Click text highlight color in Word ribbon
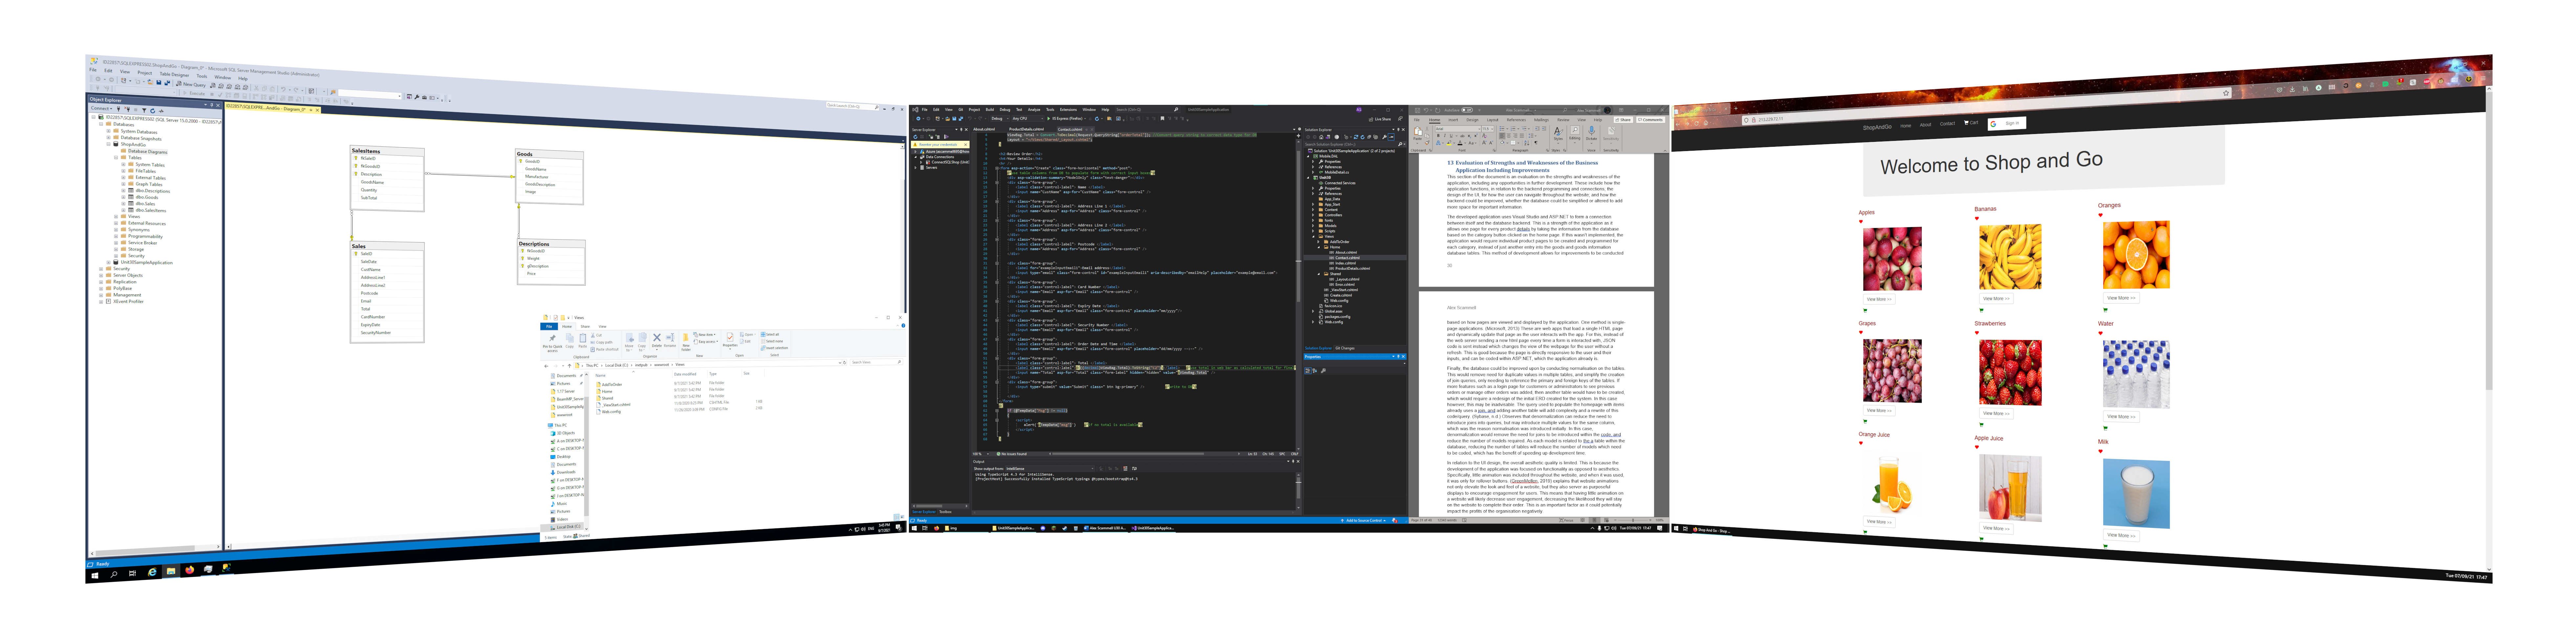Screen dimensions: 2576x637 1449,143
